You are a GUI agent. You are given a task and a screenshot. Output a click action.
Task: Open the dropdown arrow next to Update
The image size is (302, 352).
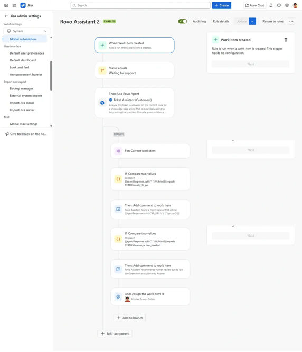(252, 21)
